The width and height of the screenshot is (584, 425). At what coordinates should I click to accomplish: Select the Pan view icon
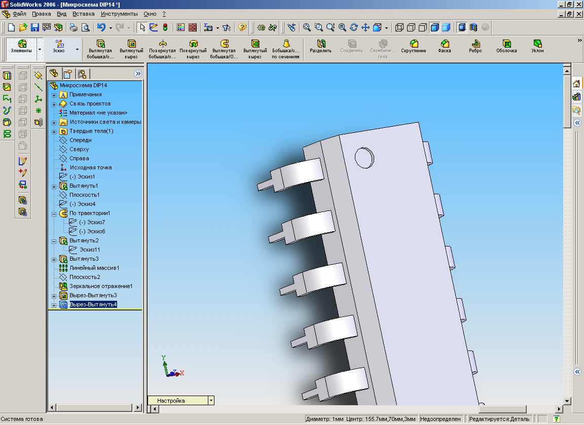(x=366, y=27)
